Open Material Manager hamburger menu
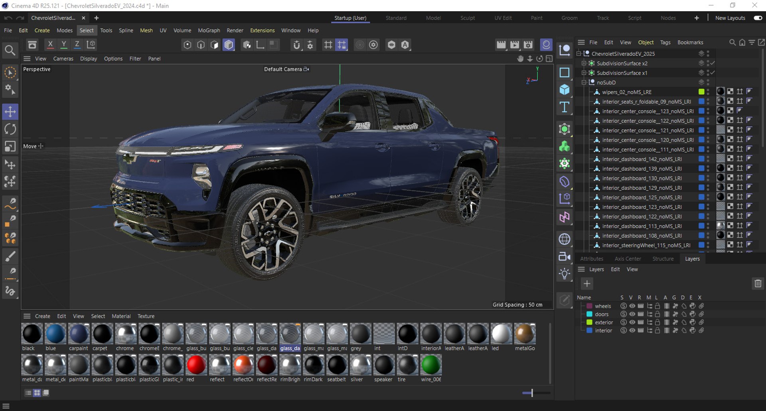 coord(27,316)
